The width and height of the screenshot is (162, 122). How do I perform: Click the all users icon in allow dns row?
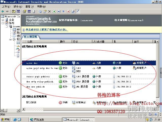click(134, 63)
